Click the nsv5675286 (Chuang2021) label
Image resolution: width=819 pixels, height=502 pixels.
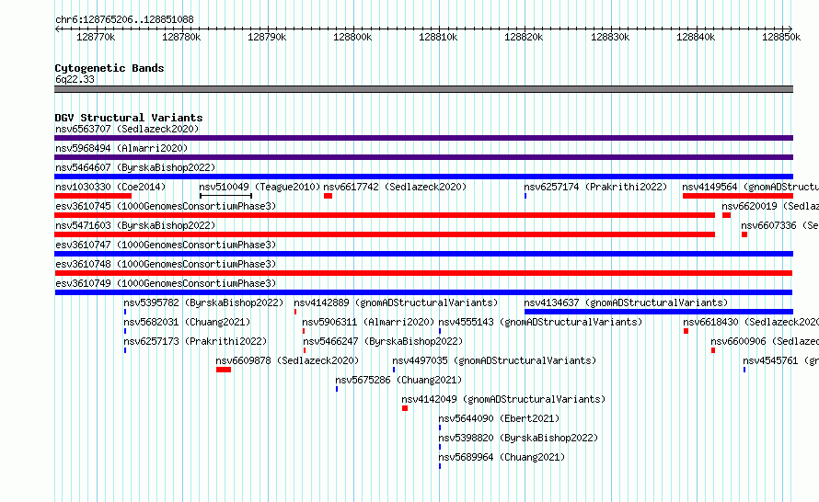coord(399,380)
